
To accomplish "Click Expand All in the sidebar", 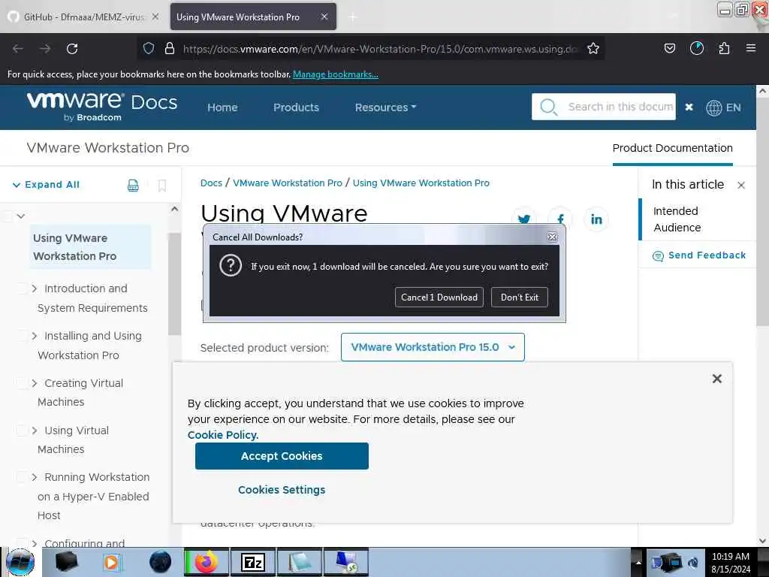I will (46, 185).
